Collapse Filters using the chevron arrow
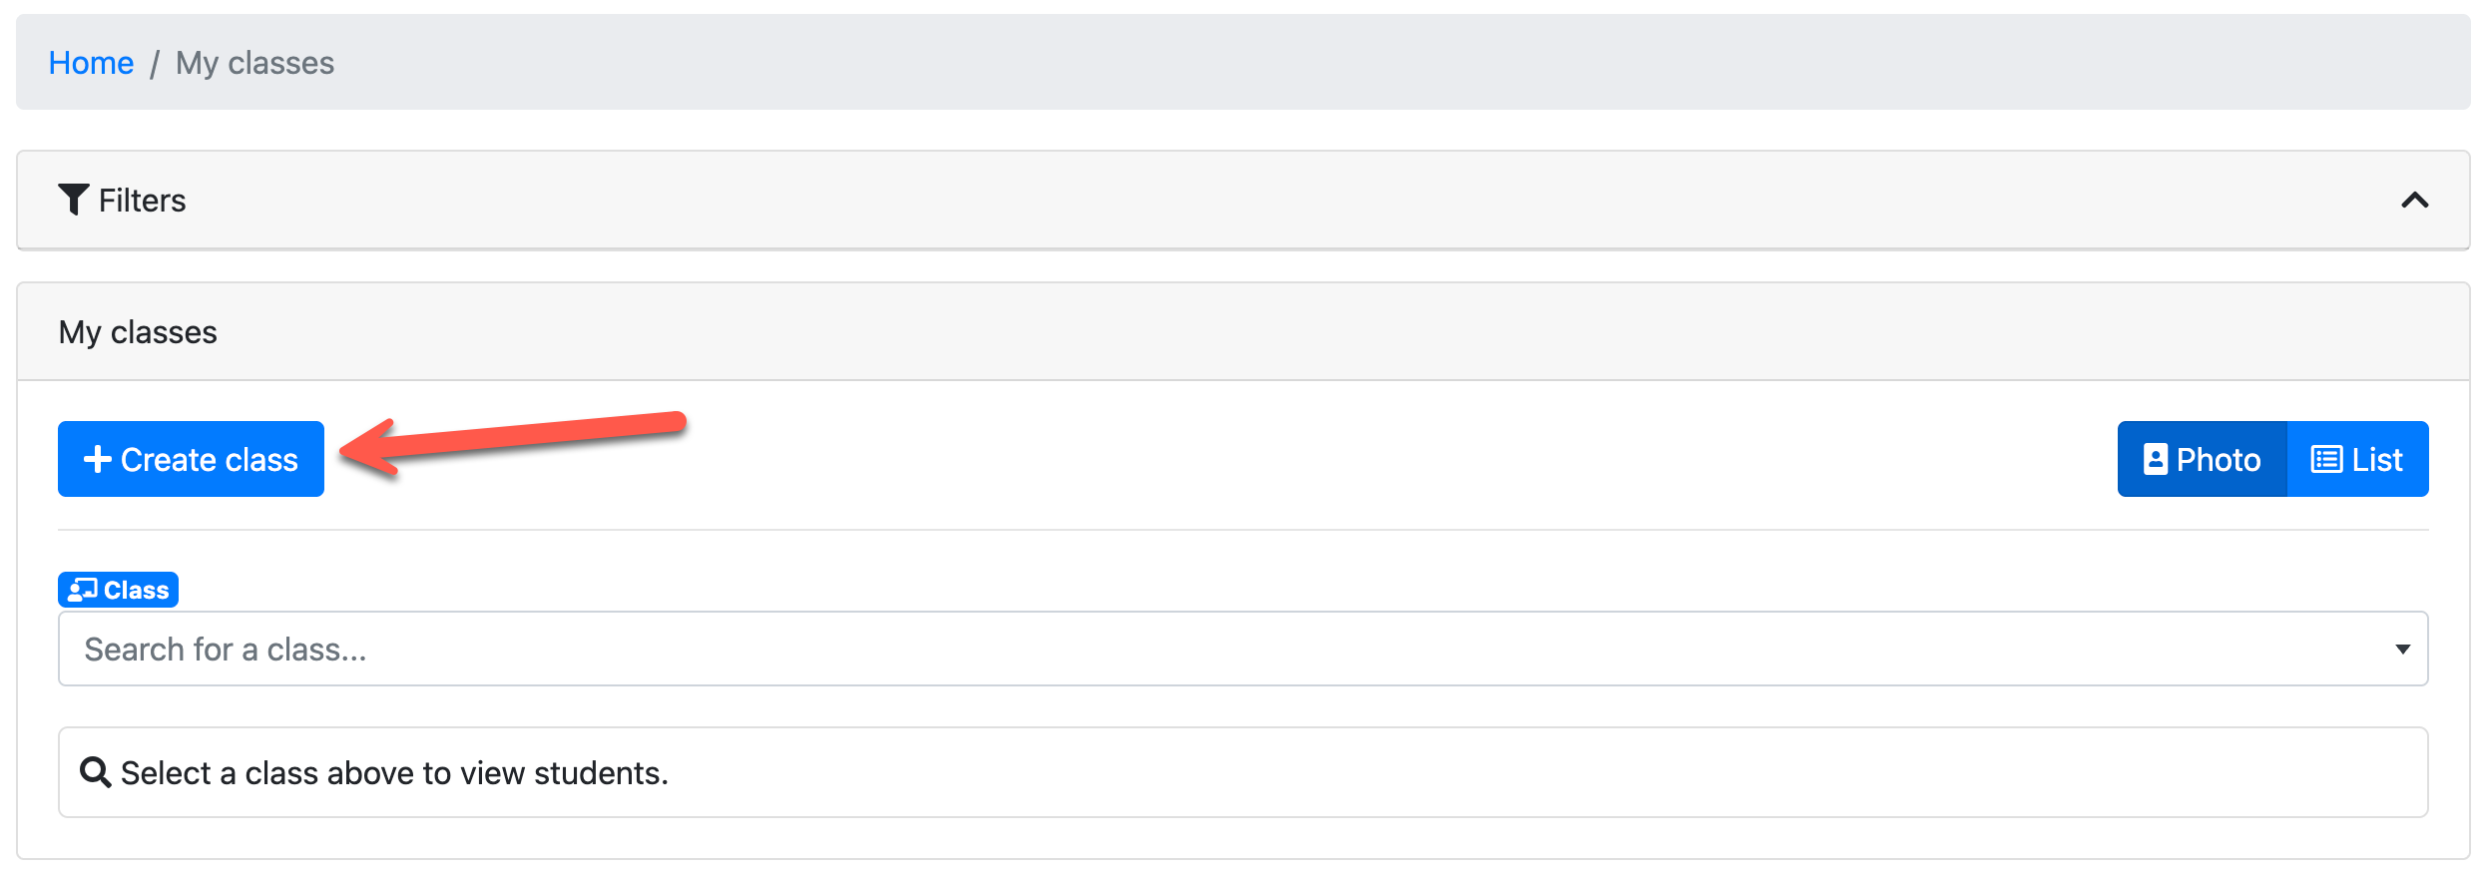 [x=2414, y=201]
